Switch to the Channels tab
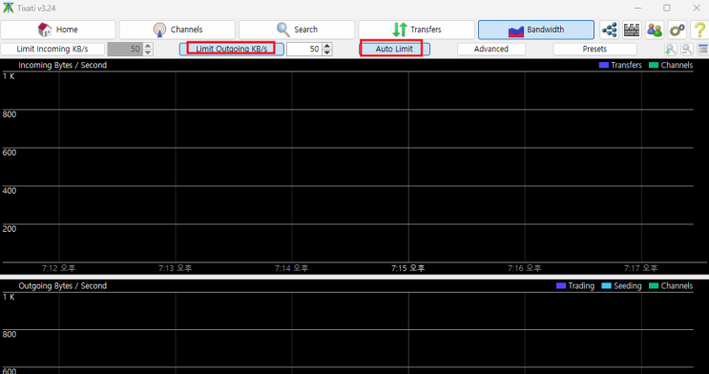The image size is (709, 374). pos(177,30)
